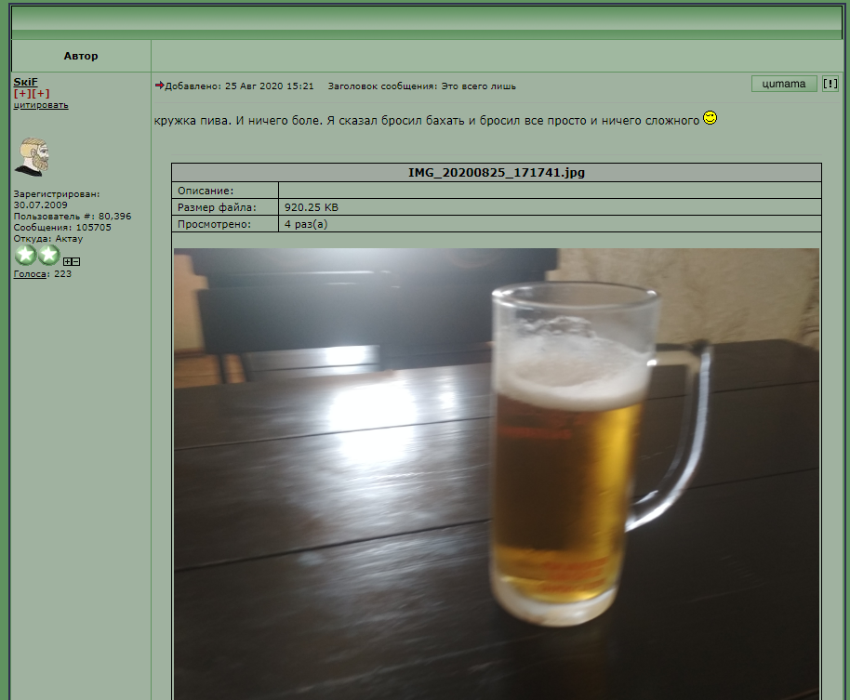Select the 'Размер файла:' label cell
This screenshot has height=700, width=850.
225,207
